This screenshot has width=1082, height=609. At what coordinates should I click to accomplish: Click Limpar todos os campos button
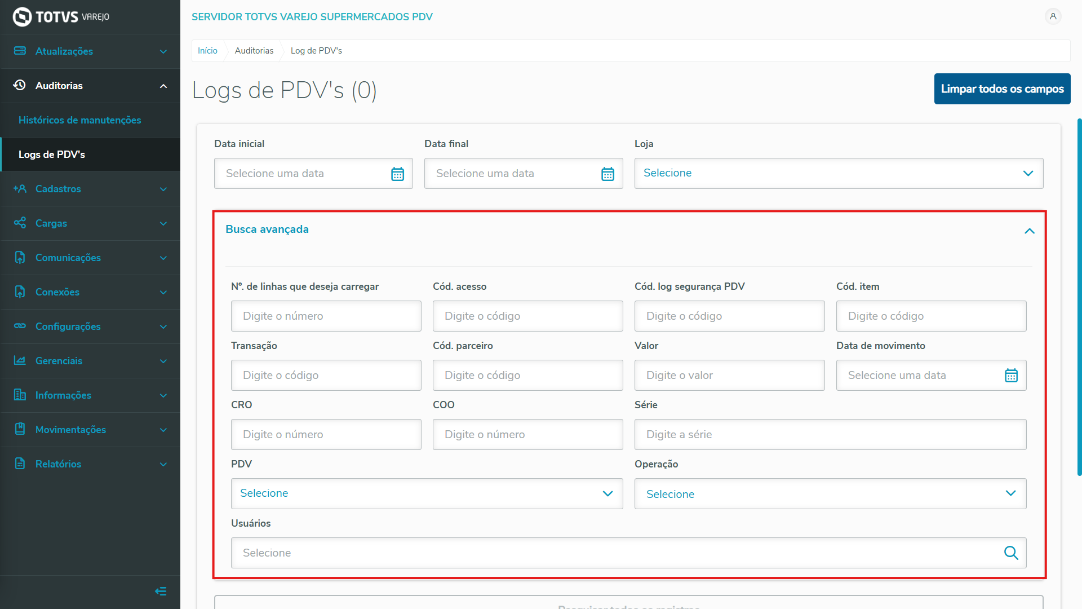coord(1002,89)
